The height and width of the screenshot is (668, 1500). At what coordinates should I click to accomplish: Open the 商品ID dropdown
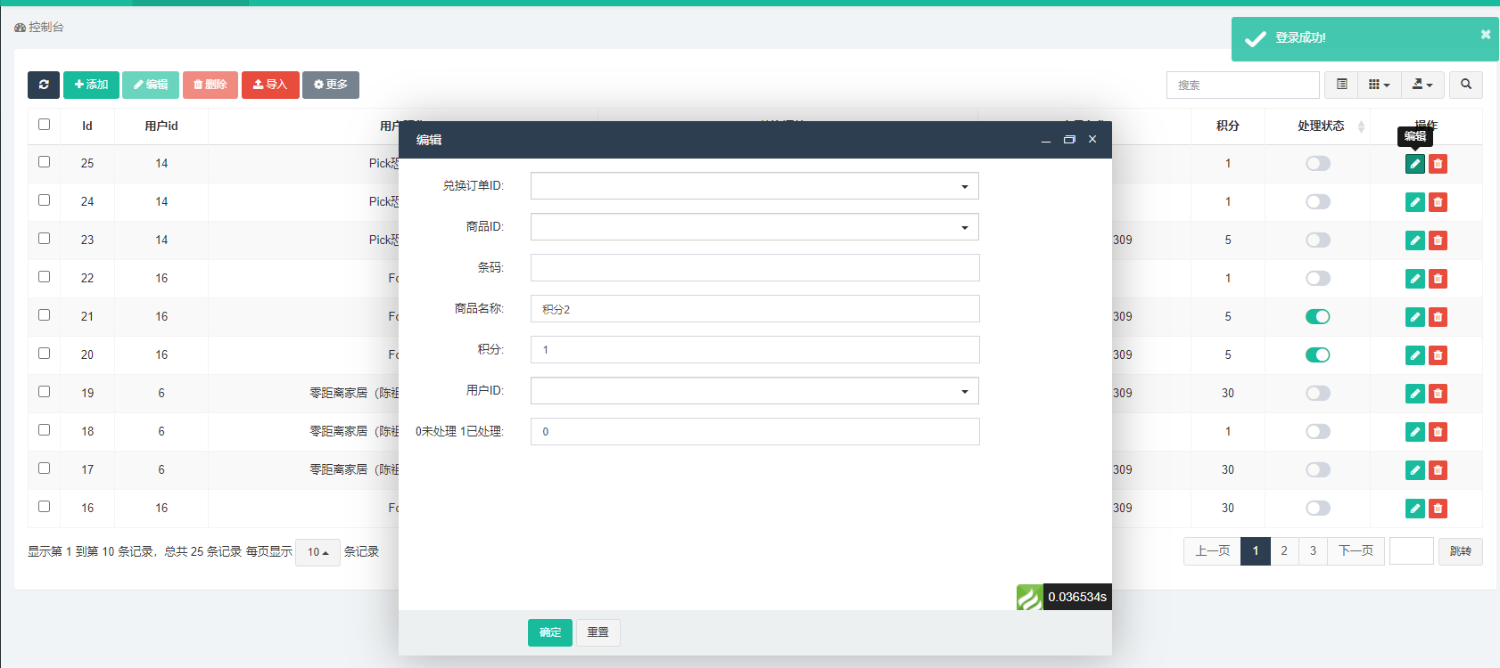pyautogui.click(x=754, y=227)
